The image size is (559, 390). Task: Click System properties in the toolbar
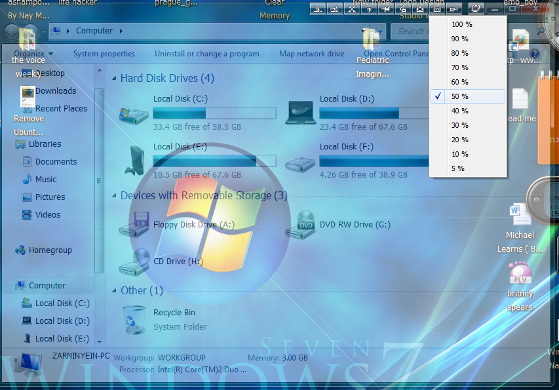(104, 54)
